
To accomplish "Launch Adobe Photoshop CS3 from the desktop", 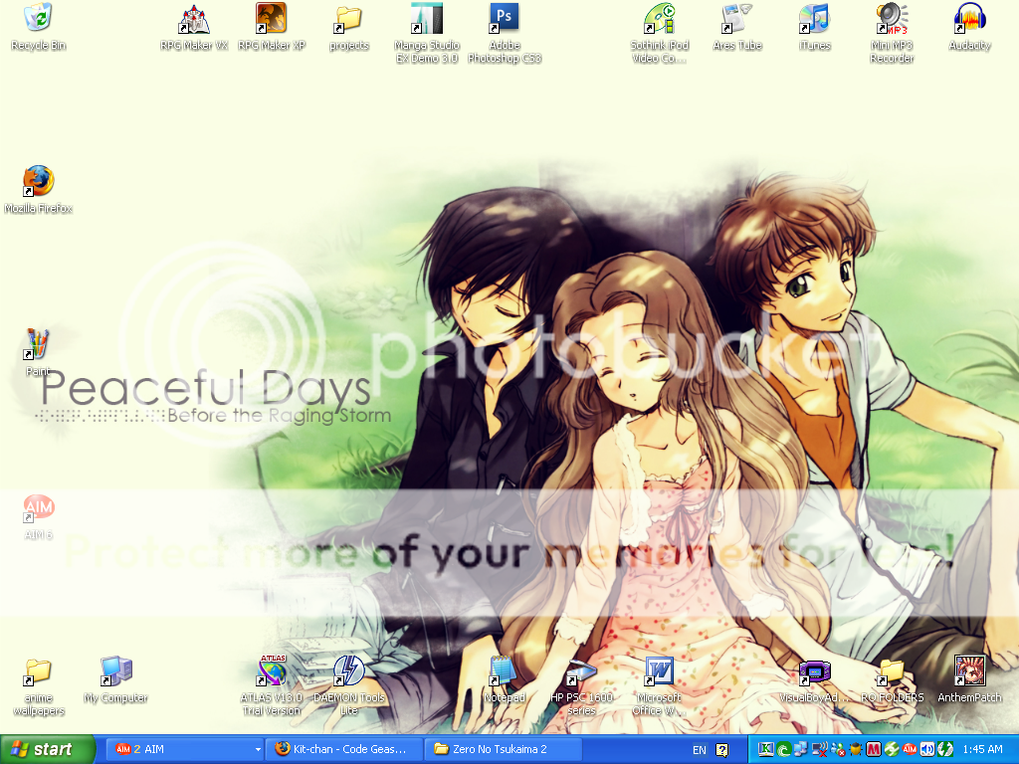I will [x=504, y=19].
